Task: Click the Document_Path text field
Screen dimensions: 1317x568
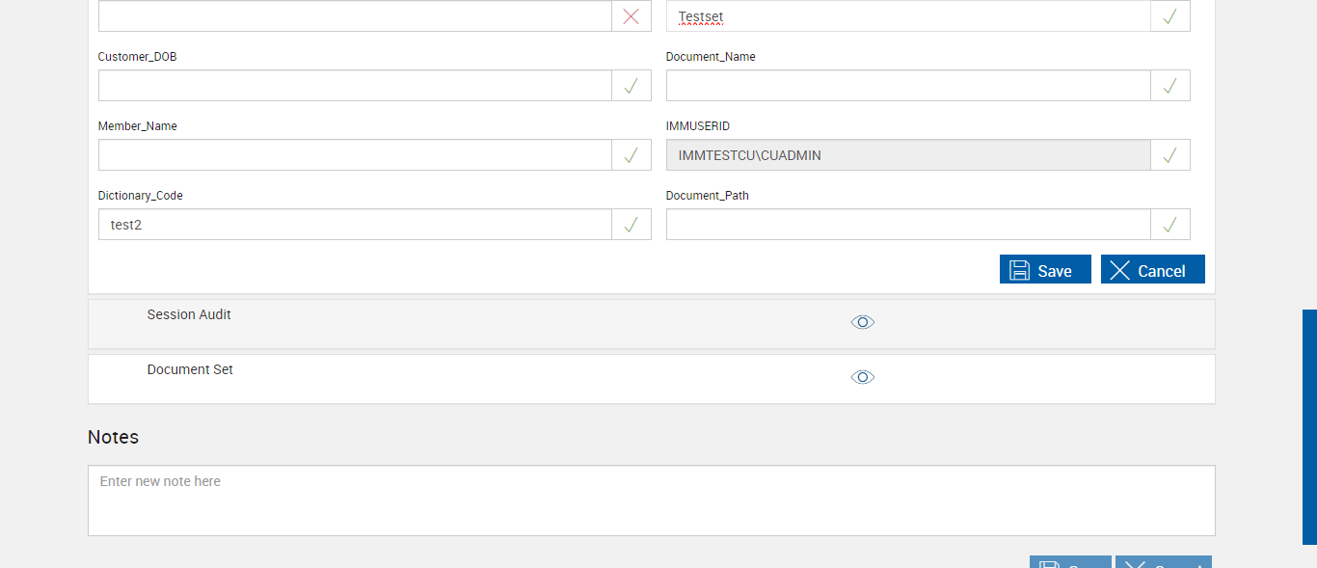Action: [907, 225]
